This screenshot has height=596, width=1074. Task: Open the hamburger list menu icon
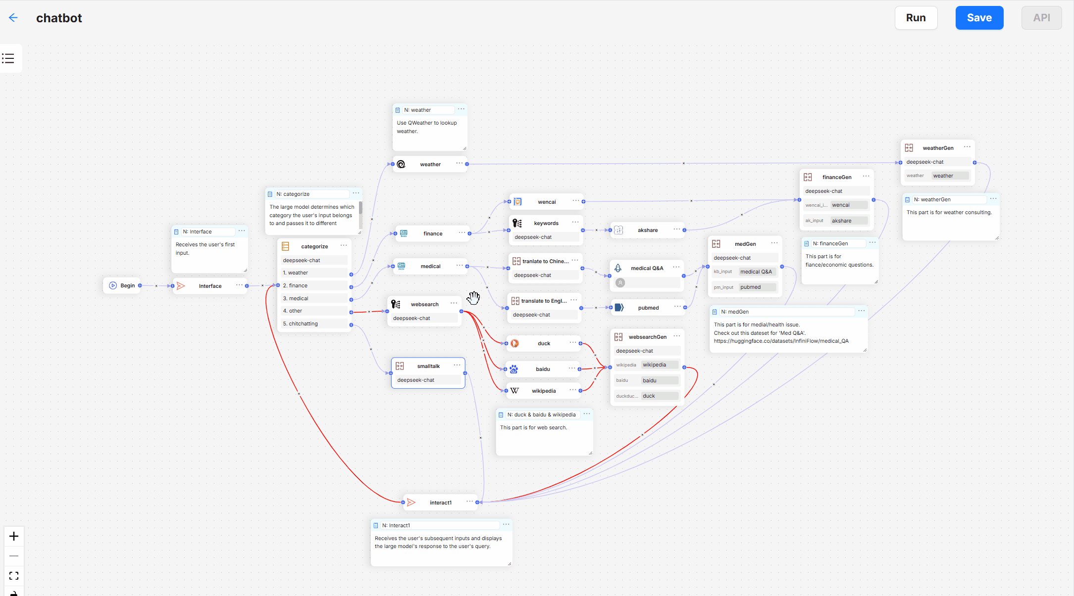point(8,58)
